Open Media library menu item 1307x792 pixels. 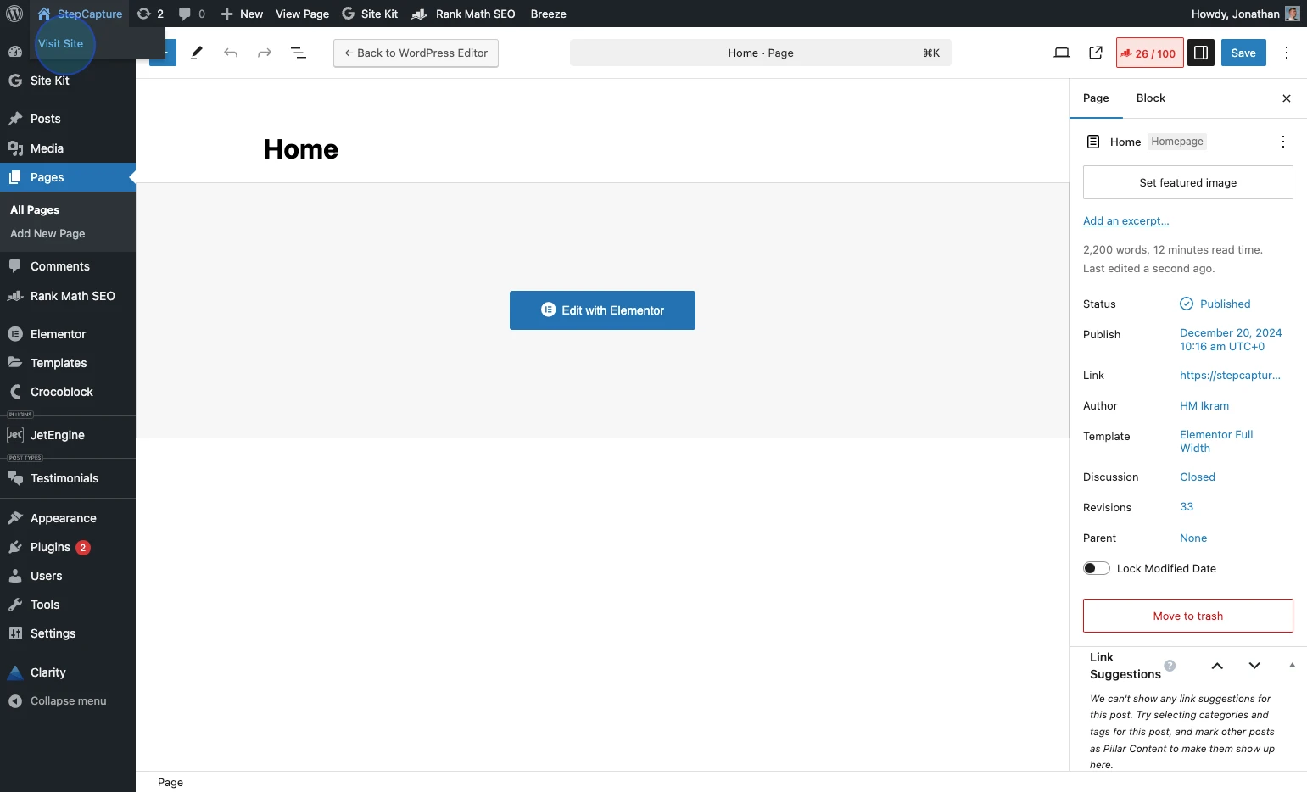(x=68, y=148)
